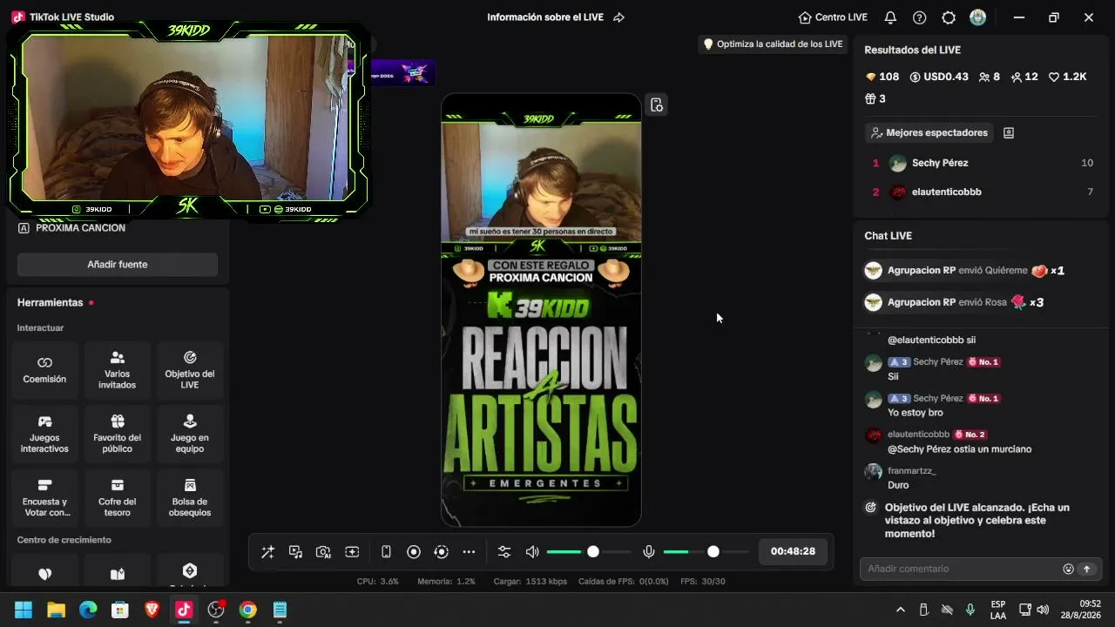Open the emoji picker in chat
1115x627 pixels.
click(x=1068, y=569)
